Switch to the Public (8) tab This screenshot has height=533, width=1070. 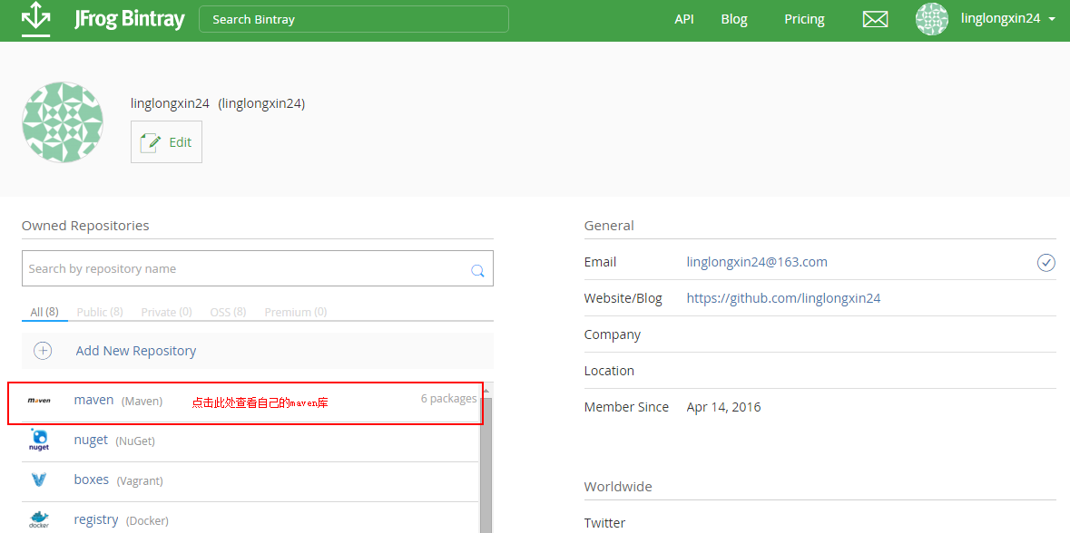[100, 312]
